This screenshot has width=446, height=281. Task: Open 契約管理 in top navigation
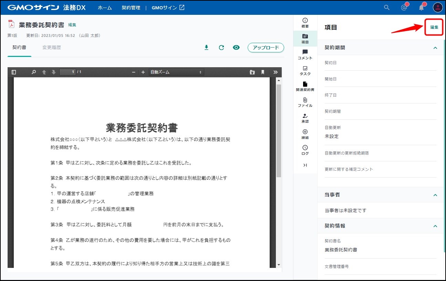click(x=131, y=8)
